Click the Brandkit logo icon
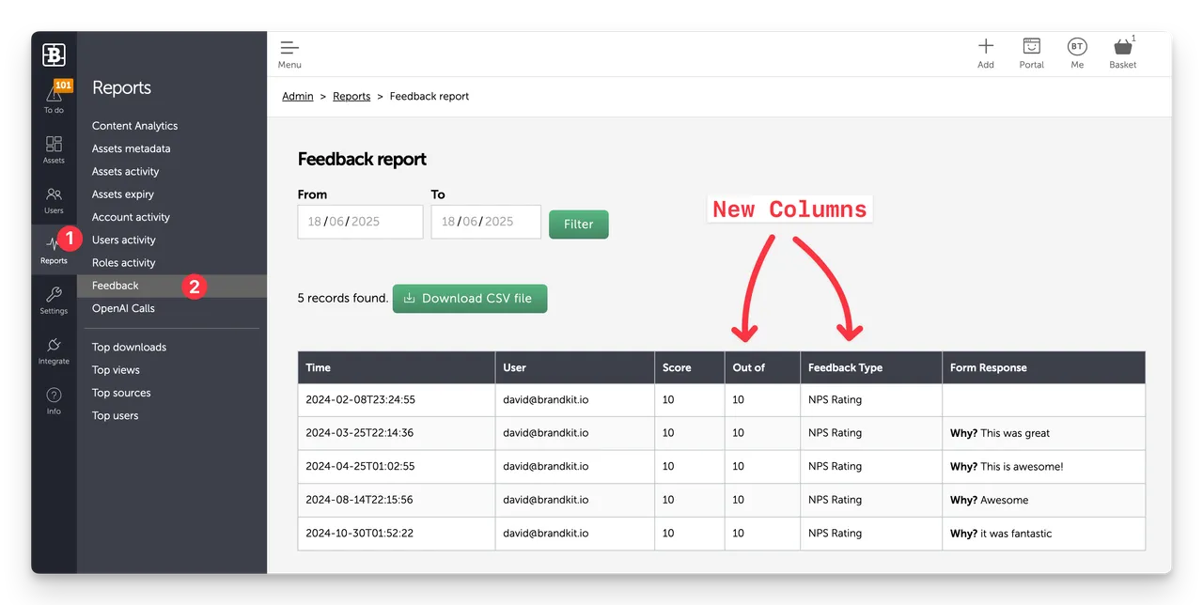1203x605 pixels. 54,55
